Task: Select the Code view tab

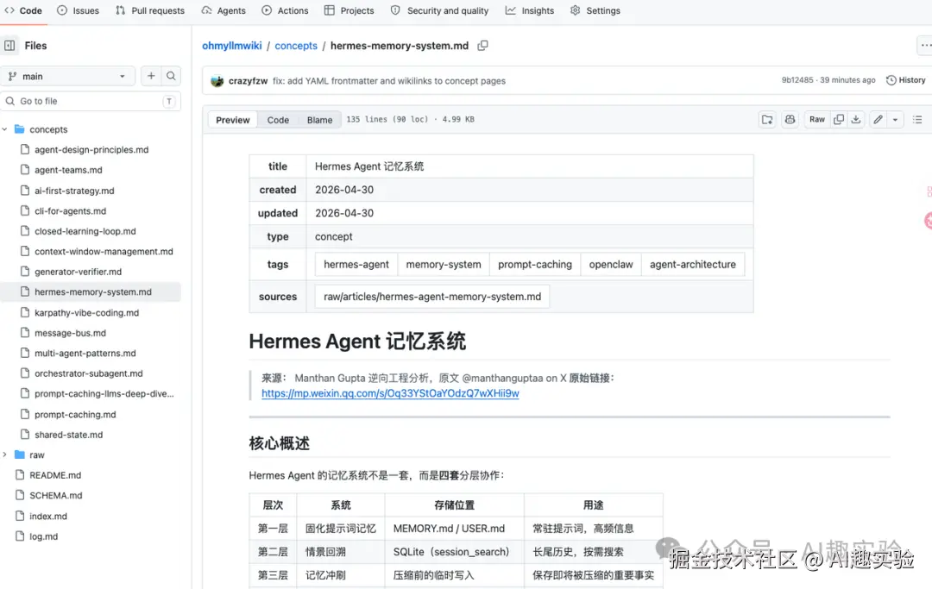Action: pos(278,120)
